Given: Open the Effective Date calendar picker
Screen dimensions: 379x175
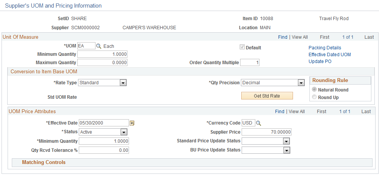Looking at the screenshot, I should click(132, 123).
